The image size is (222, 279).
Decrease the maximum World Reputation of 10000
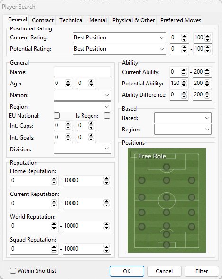click(106, 228)
